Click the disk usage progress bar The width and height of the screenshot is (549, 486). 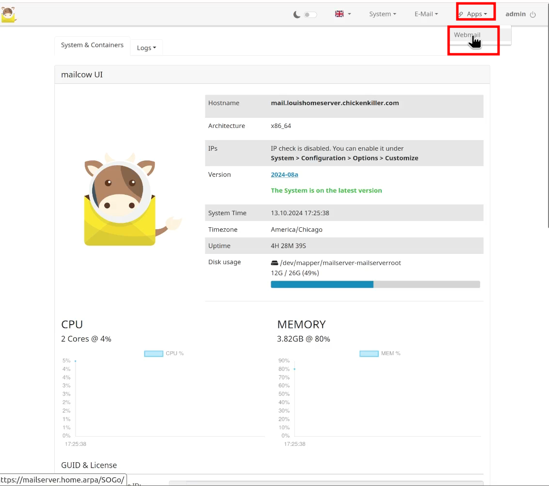point(375,284)
